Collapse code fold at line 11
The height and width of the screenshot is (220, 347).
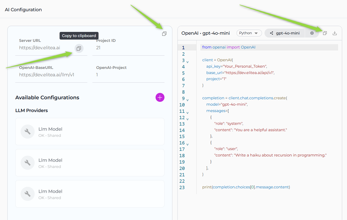(188, 113)
